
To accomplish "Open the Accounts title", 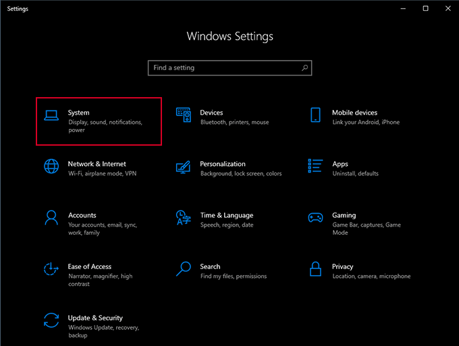I will pos(82,215).
